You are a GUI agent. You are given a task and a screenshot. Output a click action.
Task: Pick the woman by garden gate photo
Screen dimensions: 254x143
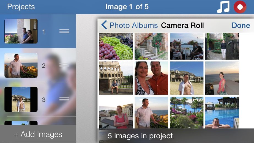coord(222,46)
